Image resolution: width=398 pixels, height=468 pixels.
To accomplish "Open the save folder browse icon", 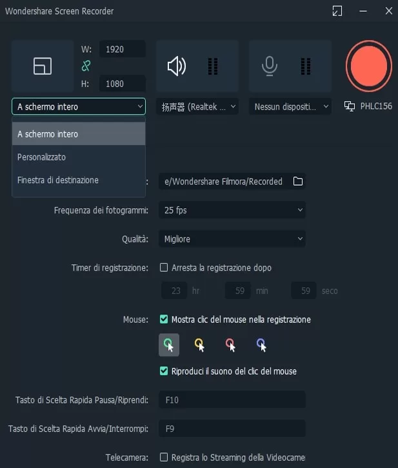I will point(298,182).
